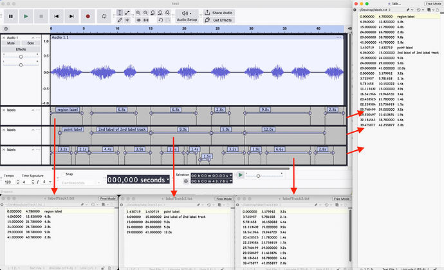Screen dimensions: 444x270
Task: Mute the Audio 1 track
Action: coord(11,43)
